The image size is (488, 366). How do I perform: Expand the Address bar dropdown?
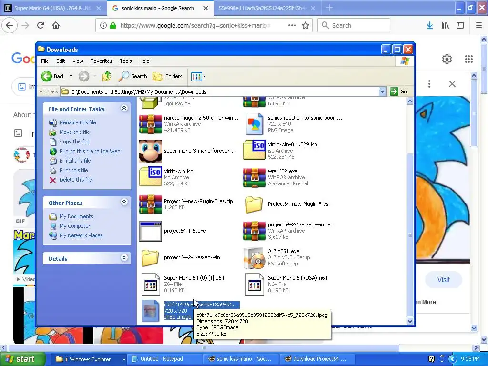tap(382, 91)
